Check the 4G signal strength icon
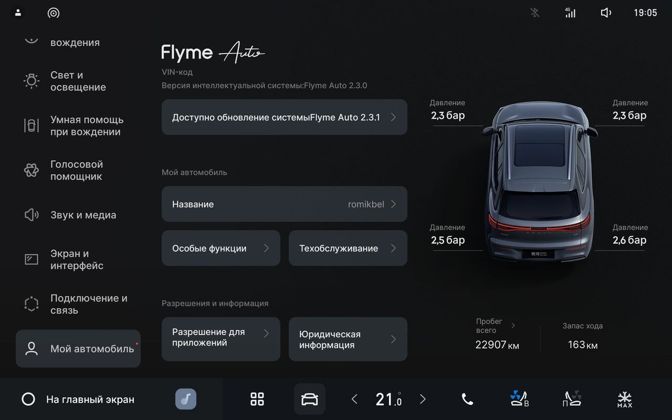This screenshot has height=420, width=672. point(570,13)
